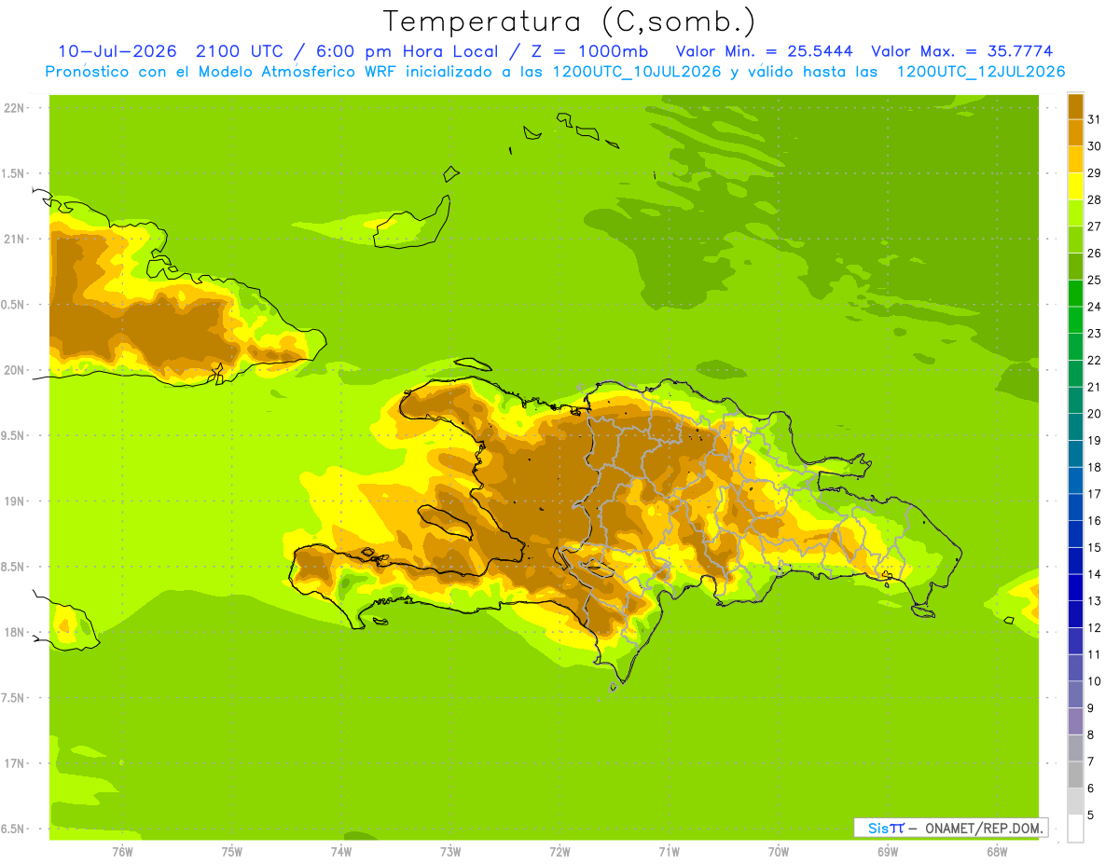Click the "76W" longitude label
This screenshot has width=1119, height=864.
pos(122,851)
